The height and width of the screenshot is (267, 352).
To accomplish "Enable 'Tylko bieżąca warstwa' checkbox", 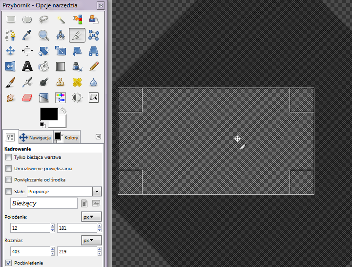I will tap(8, 157).
